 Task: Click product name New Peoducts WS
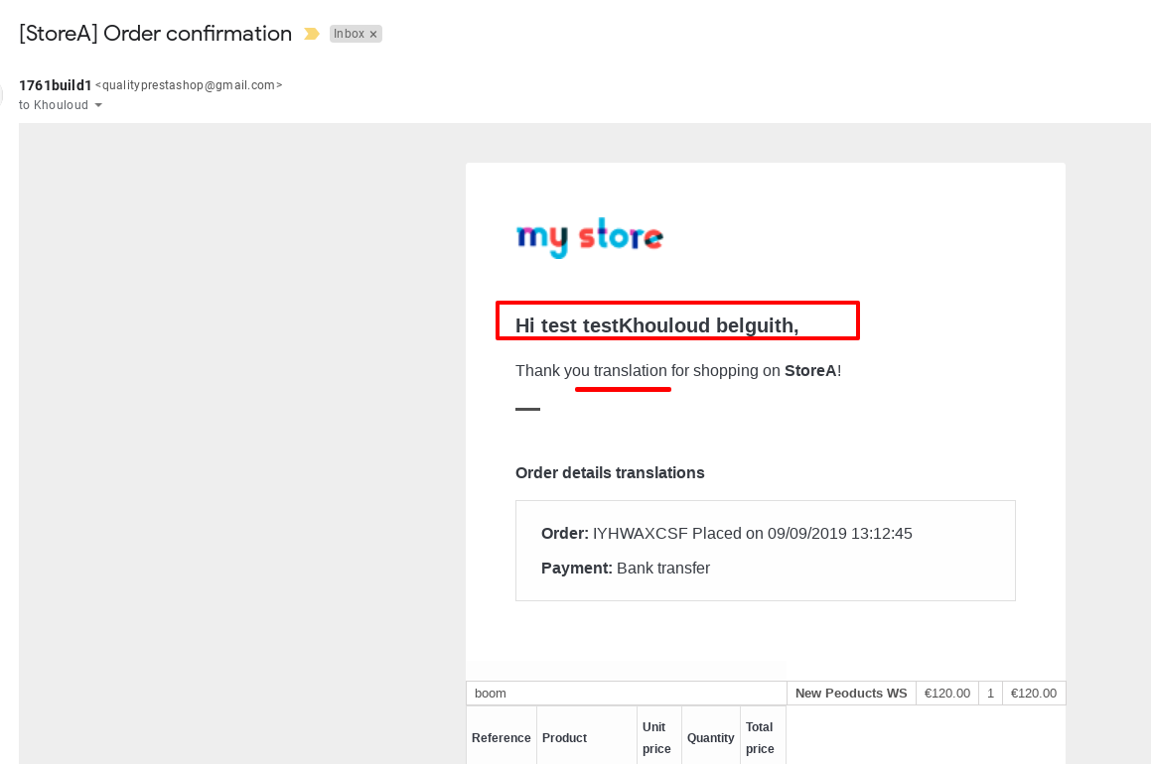(x=851, y=693)
